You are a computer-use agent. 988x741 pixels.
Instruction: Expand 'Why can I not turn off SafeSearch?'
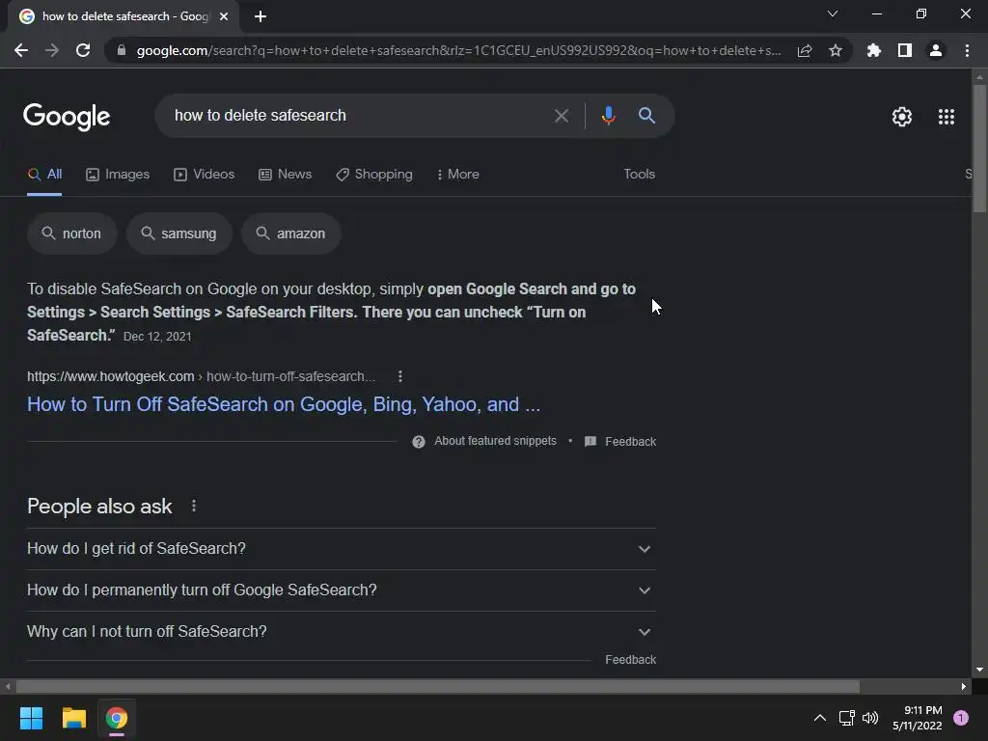pos(342,632)
